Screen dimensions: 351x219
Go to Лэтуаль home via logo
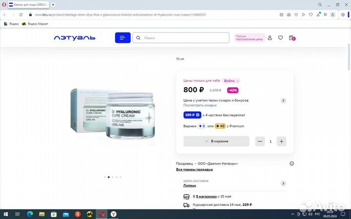[75, 38]
